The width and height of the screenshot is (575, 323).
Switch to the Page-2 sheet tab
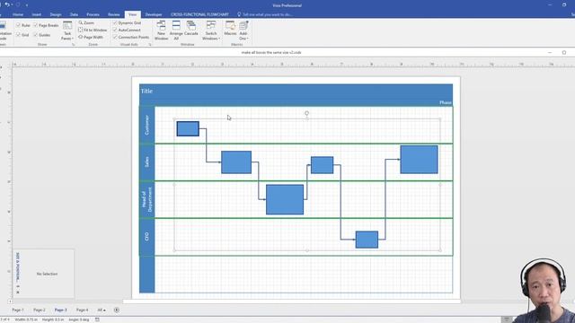click(x=40, y=310)
